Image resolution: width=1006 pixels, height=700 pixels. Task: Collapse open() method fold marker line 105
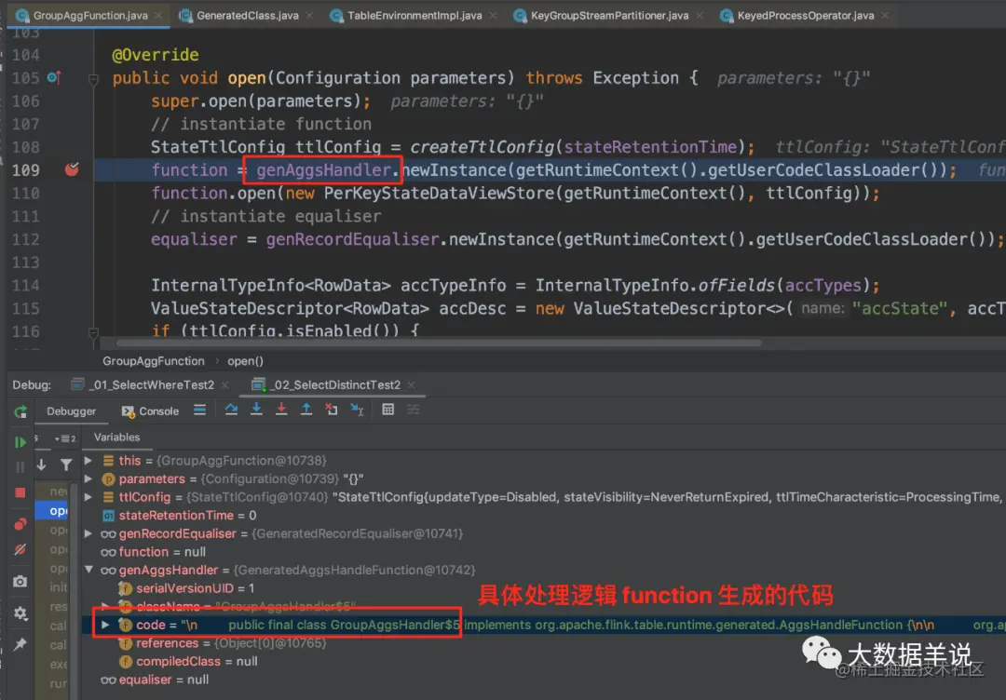point(93,79)
